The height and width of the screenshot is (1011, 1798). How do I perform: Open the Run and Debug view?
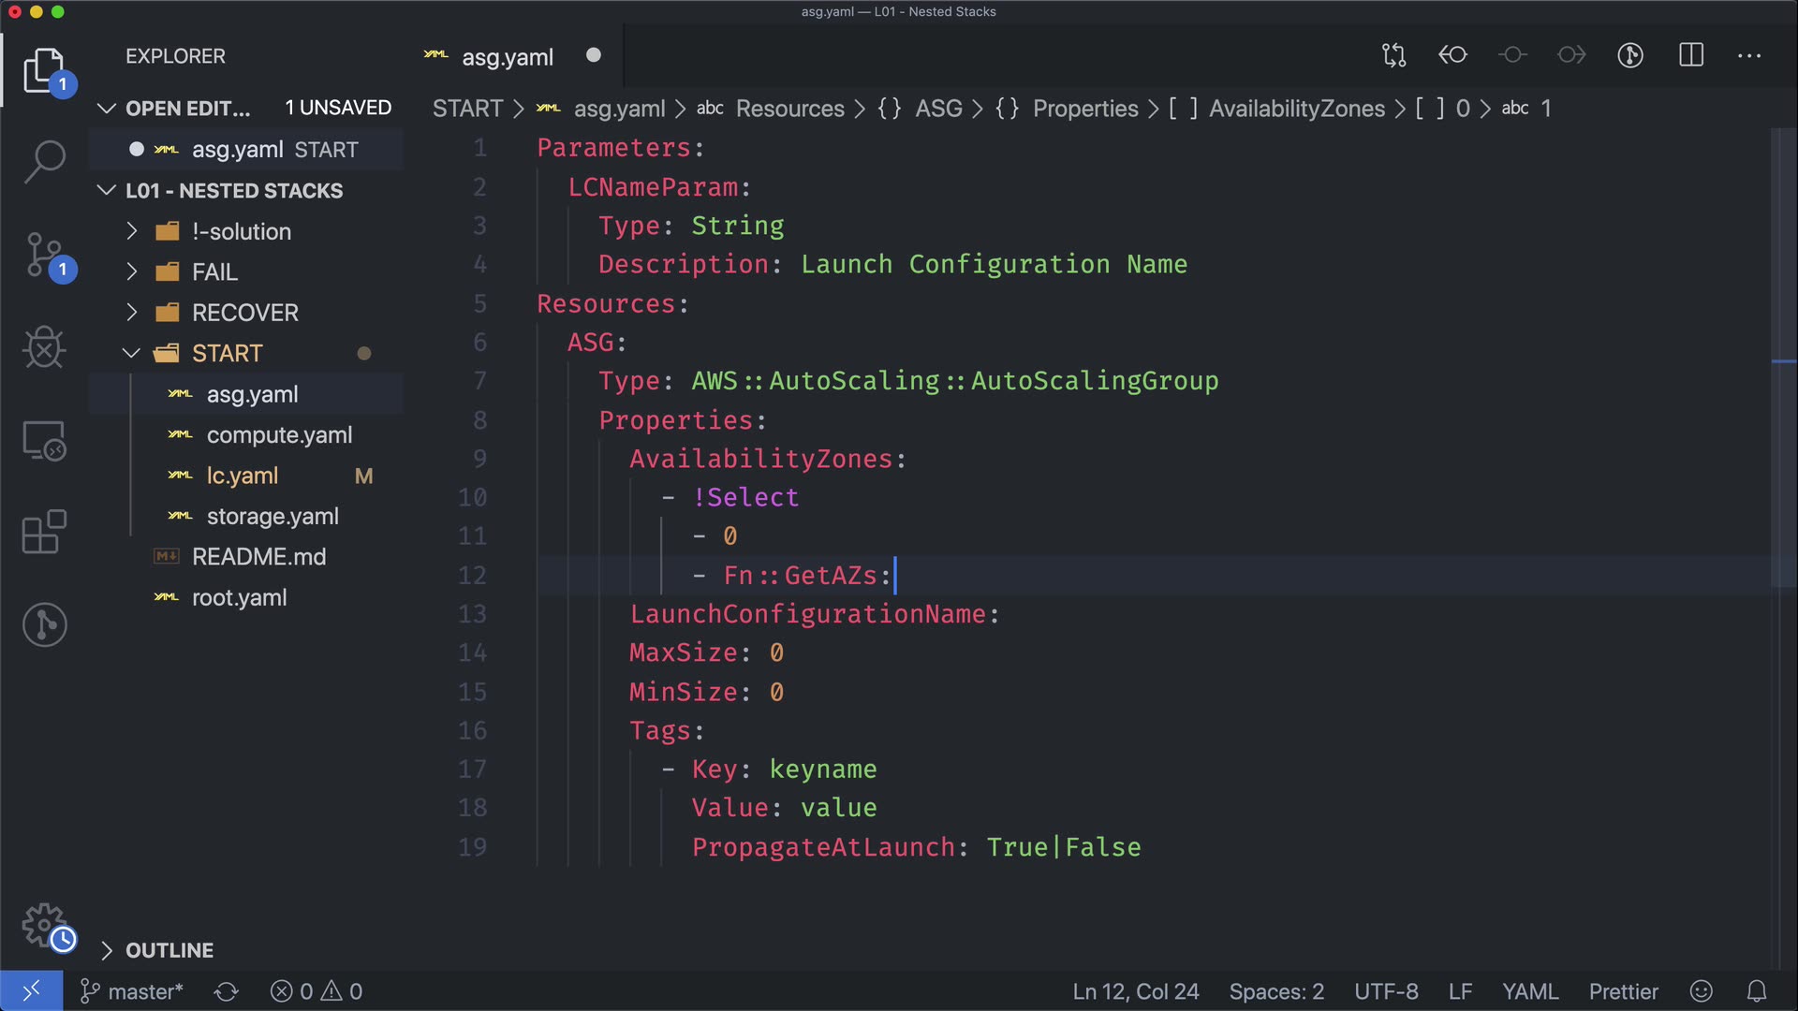click(44, 348)
